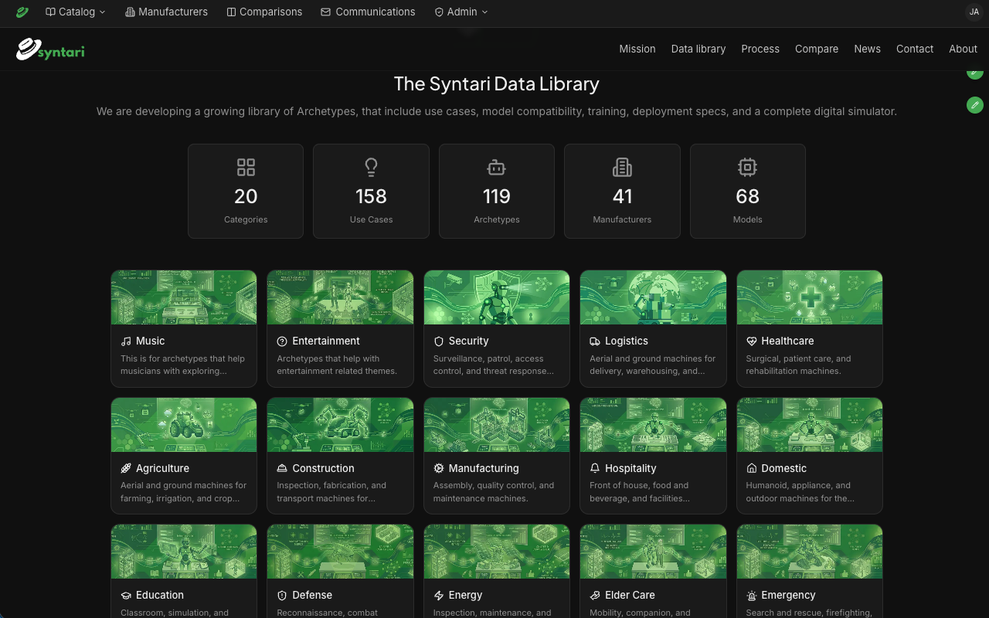Image resolution: width=989 pixels, height=618 pixels.
Task: Navigate to the Contact page
Action: pos(915,49)
